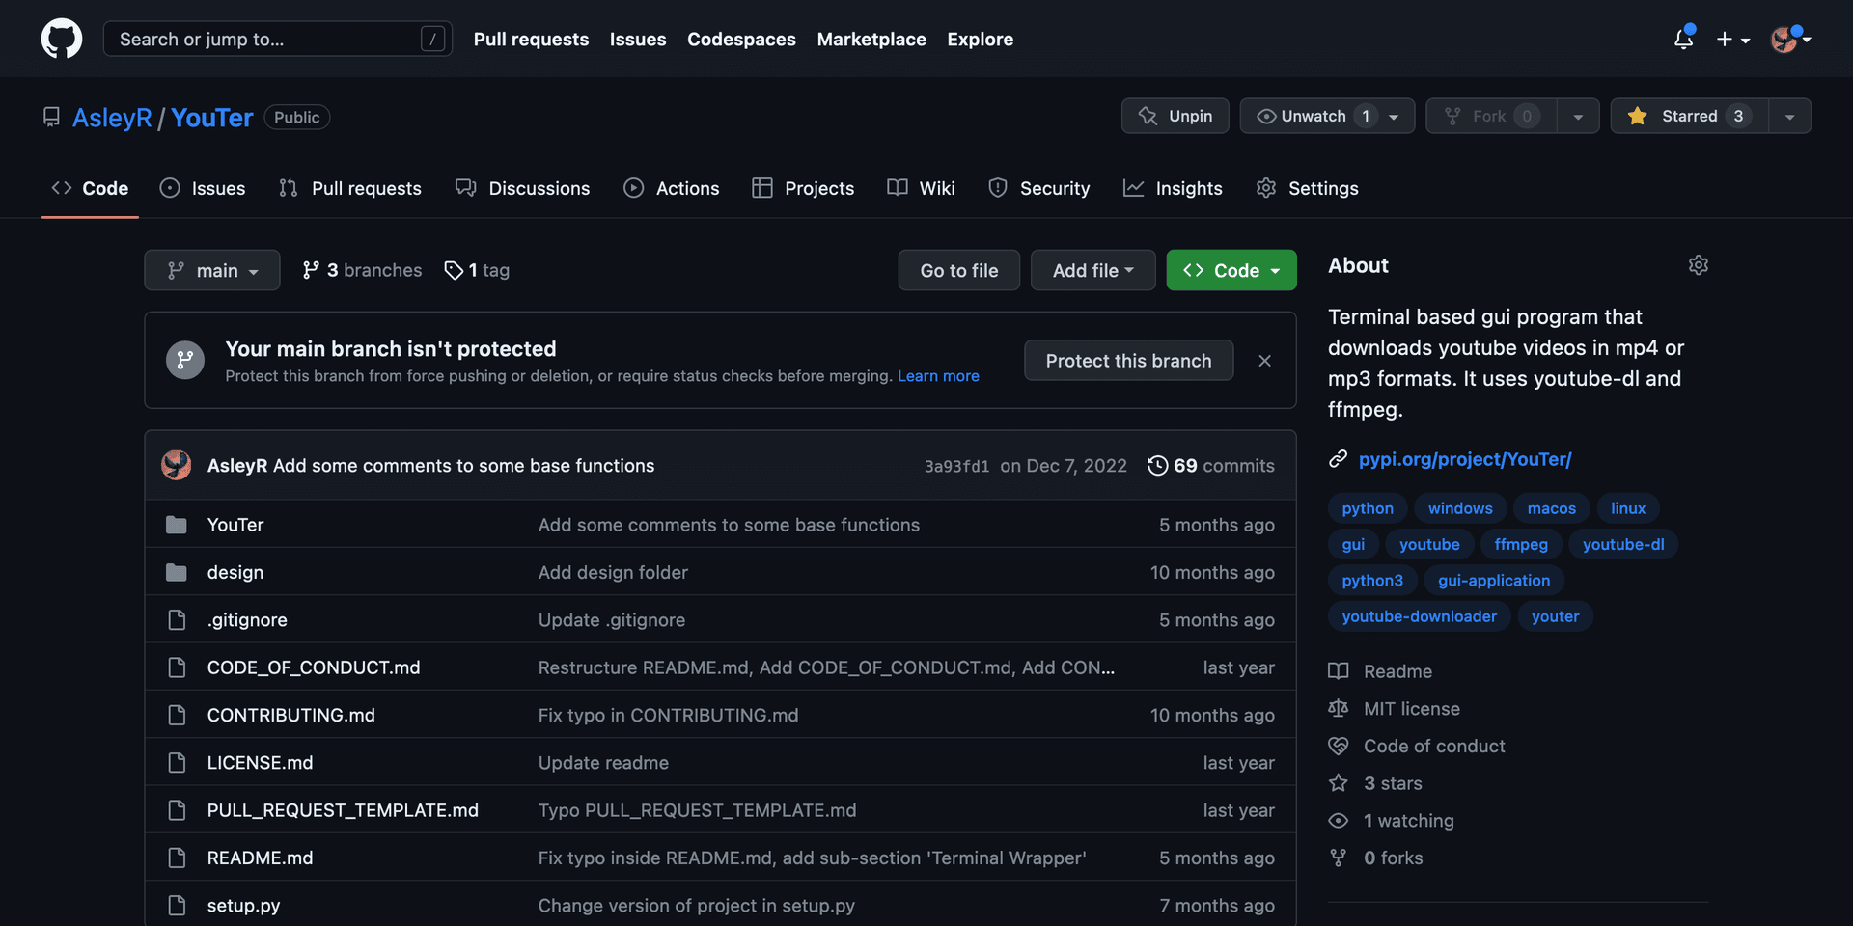
Task: Open AsleyR owner profile link
Action: (112, 118)
